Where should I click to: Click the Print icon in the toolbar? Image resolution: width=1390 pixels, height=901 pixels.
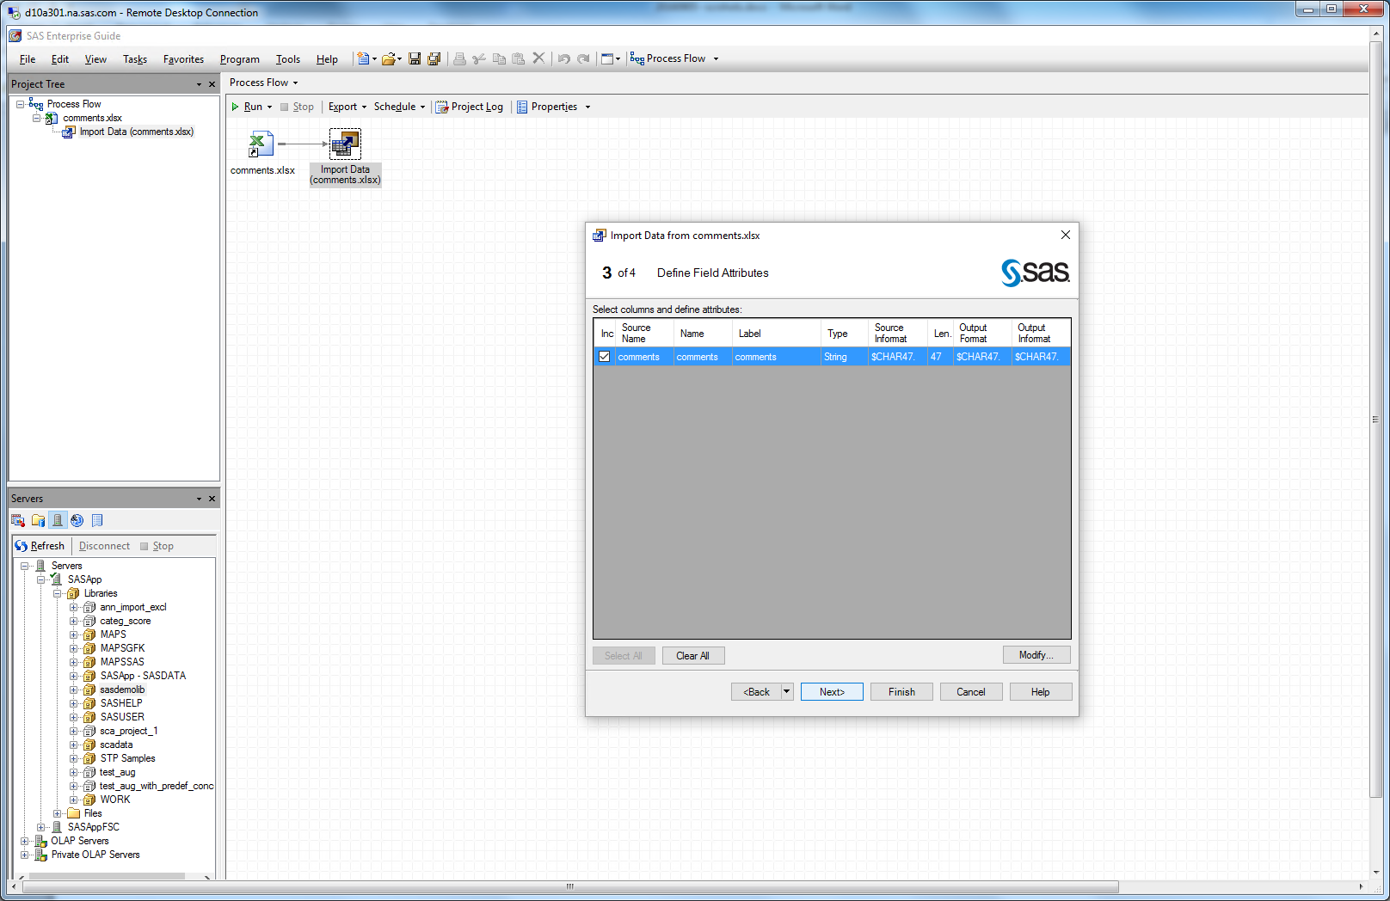click(x=459, y=58)
